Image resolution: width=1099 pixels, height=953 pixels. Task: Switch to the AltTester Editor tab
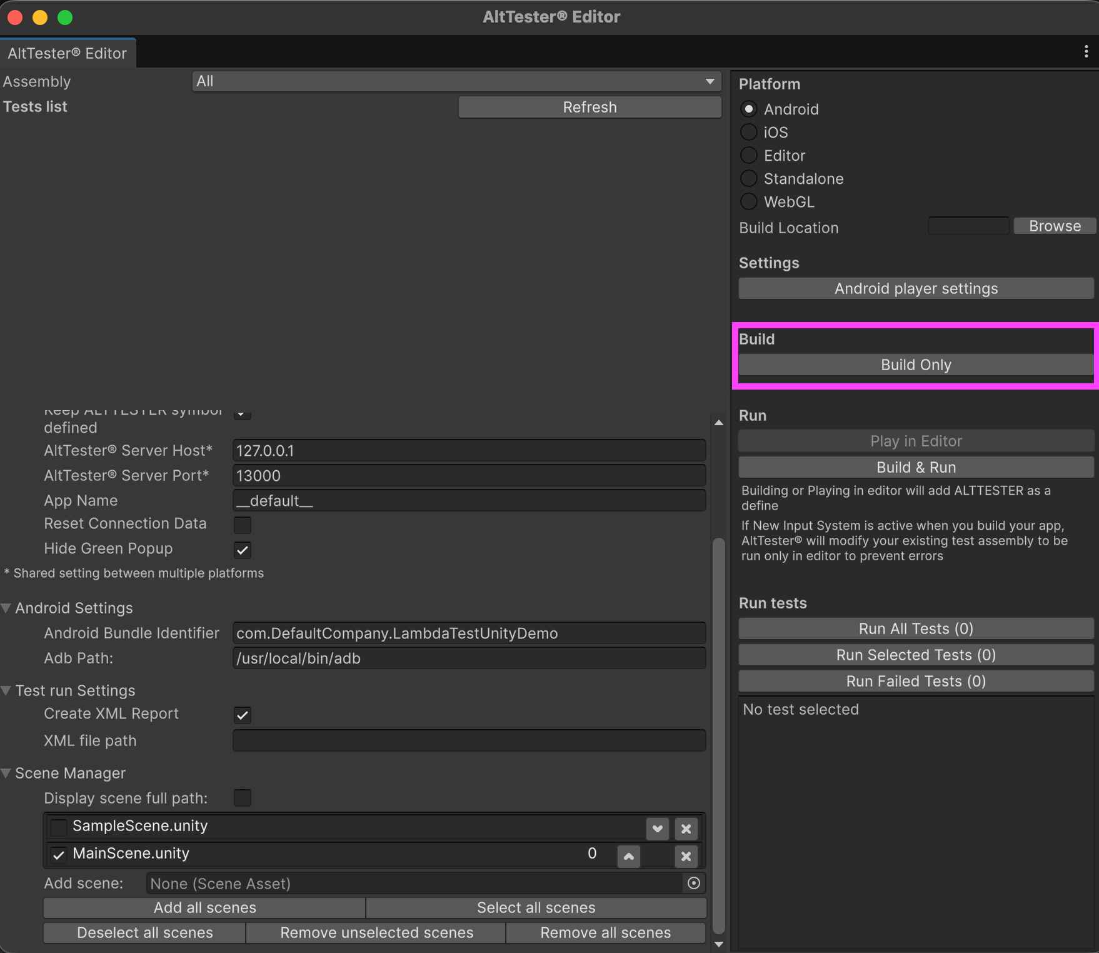pyautogui.click(x=68, y=53)
